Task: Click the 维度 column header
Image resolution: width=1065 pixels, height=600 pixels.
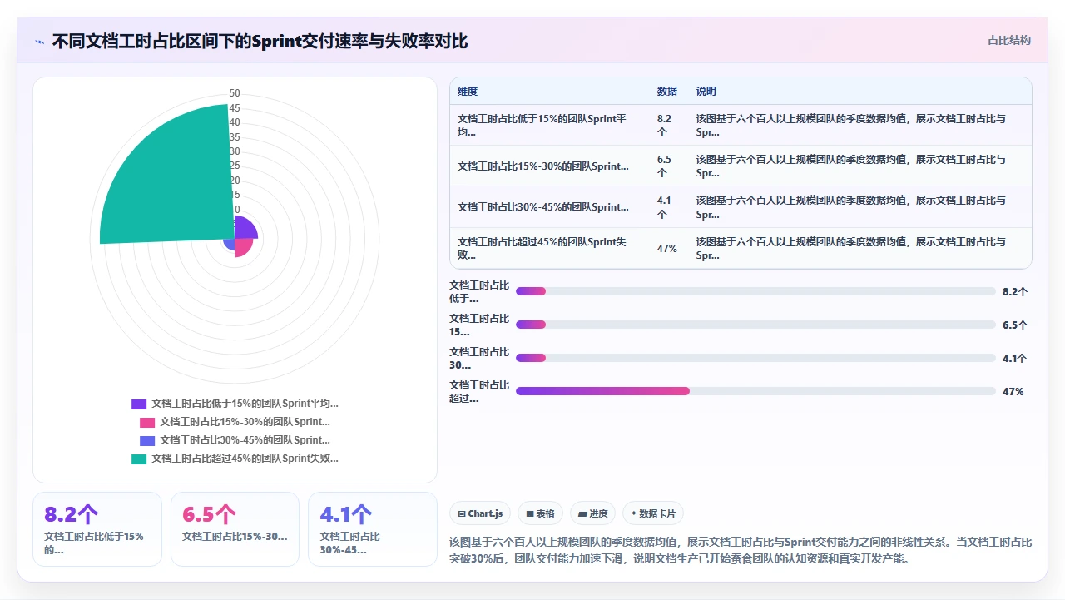Action: (468, 92)
